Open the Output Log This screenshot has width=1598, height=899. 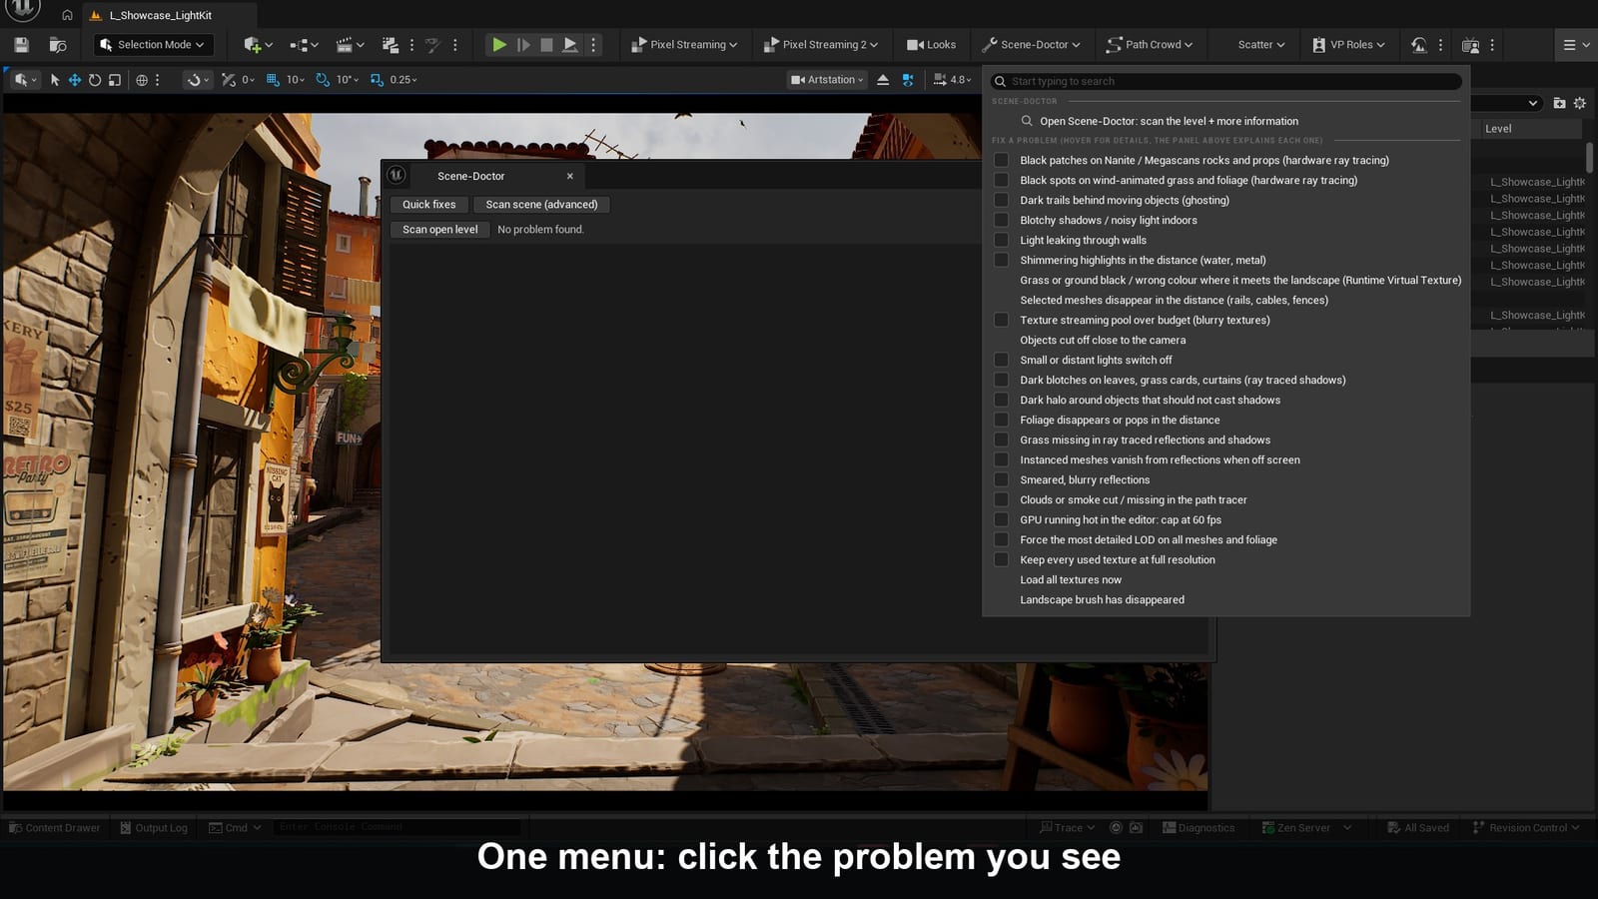coord(154,827)
